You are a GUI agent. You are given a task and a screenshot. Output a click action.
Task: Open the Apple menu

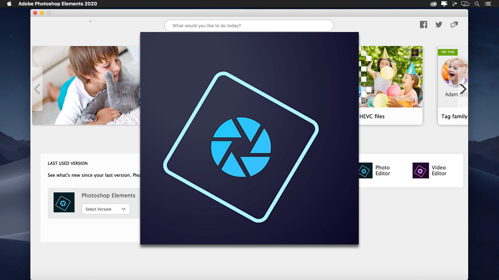coord(9,4)
